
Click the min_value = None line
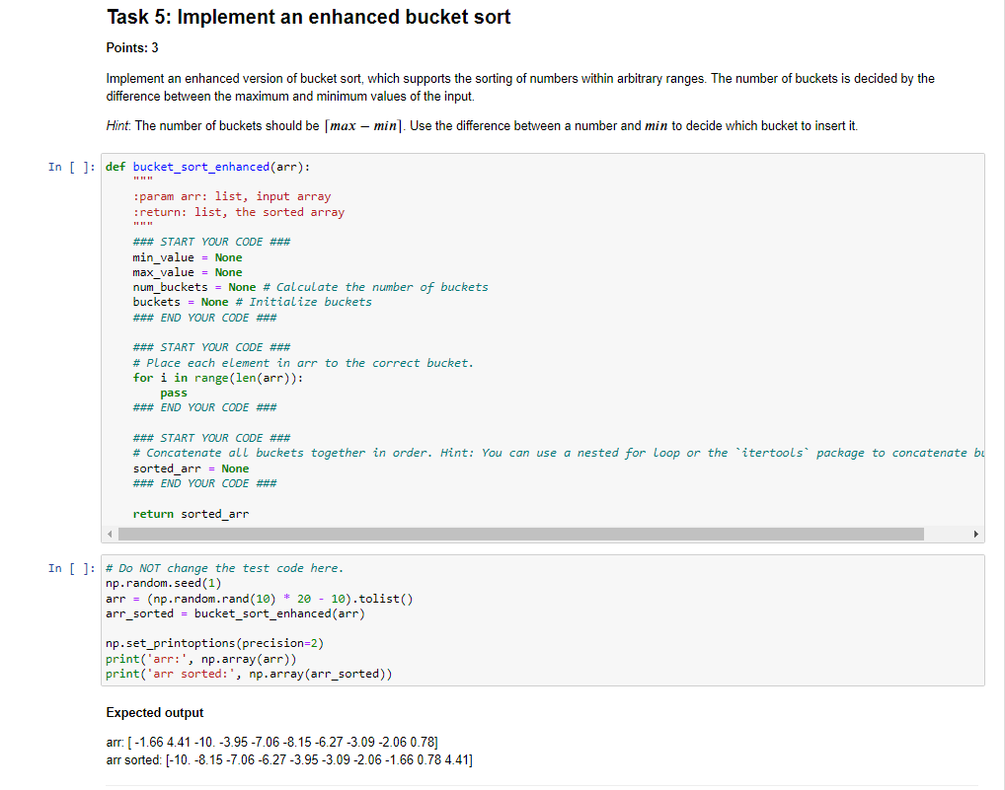178,256
